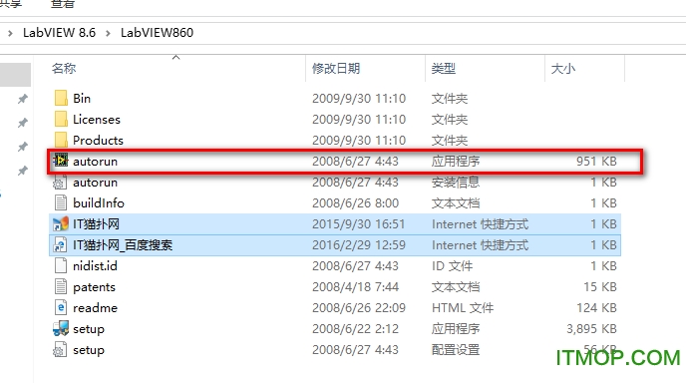Expand the breadcrumb chevron before LabVIEW 8.6
686x383 pixels.
click(x=10, y=33)
